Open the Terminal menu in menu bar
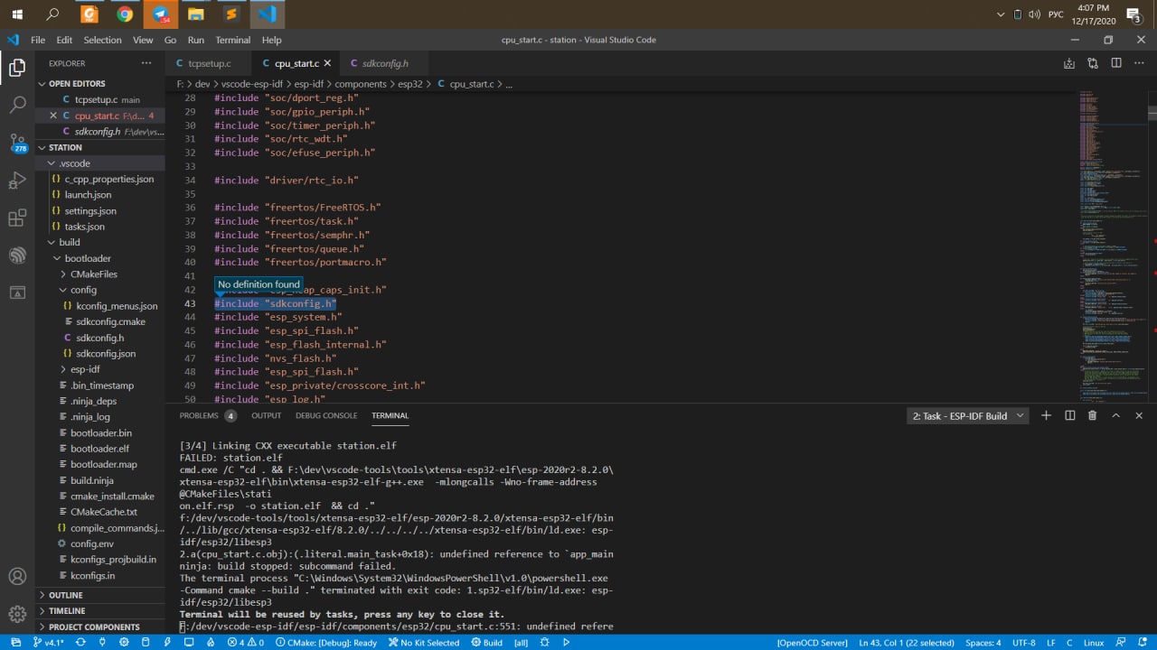1157x650 pixels. tap(232, 40)
